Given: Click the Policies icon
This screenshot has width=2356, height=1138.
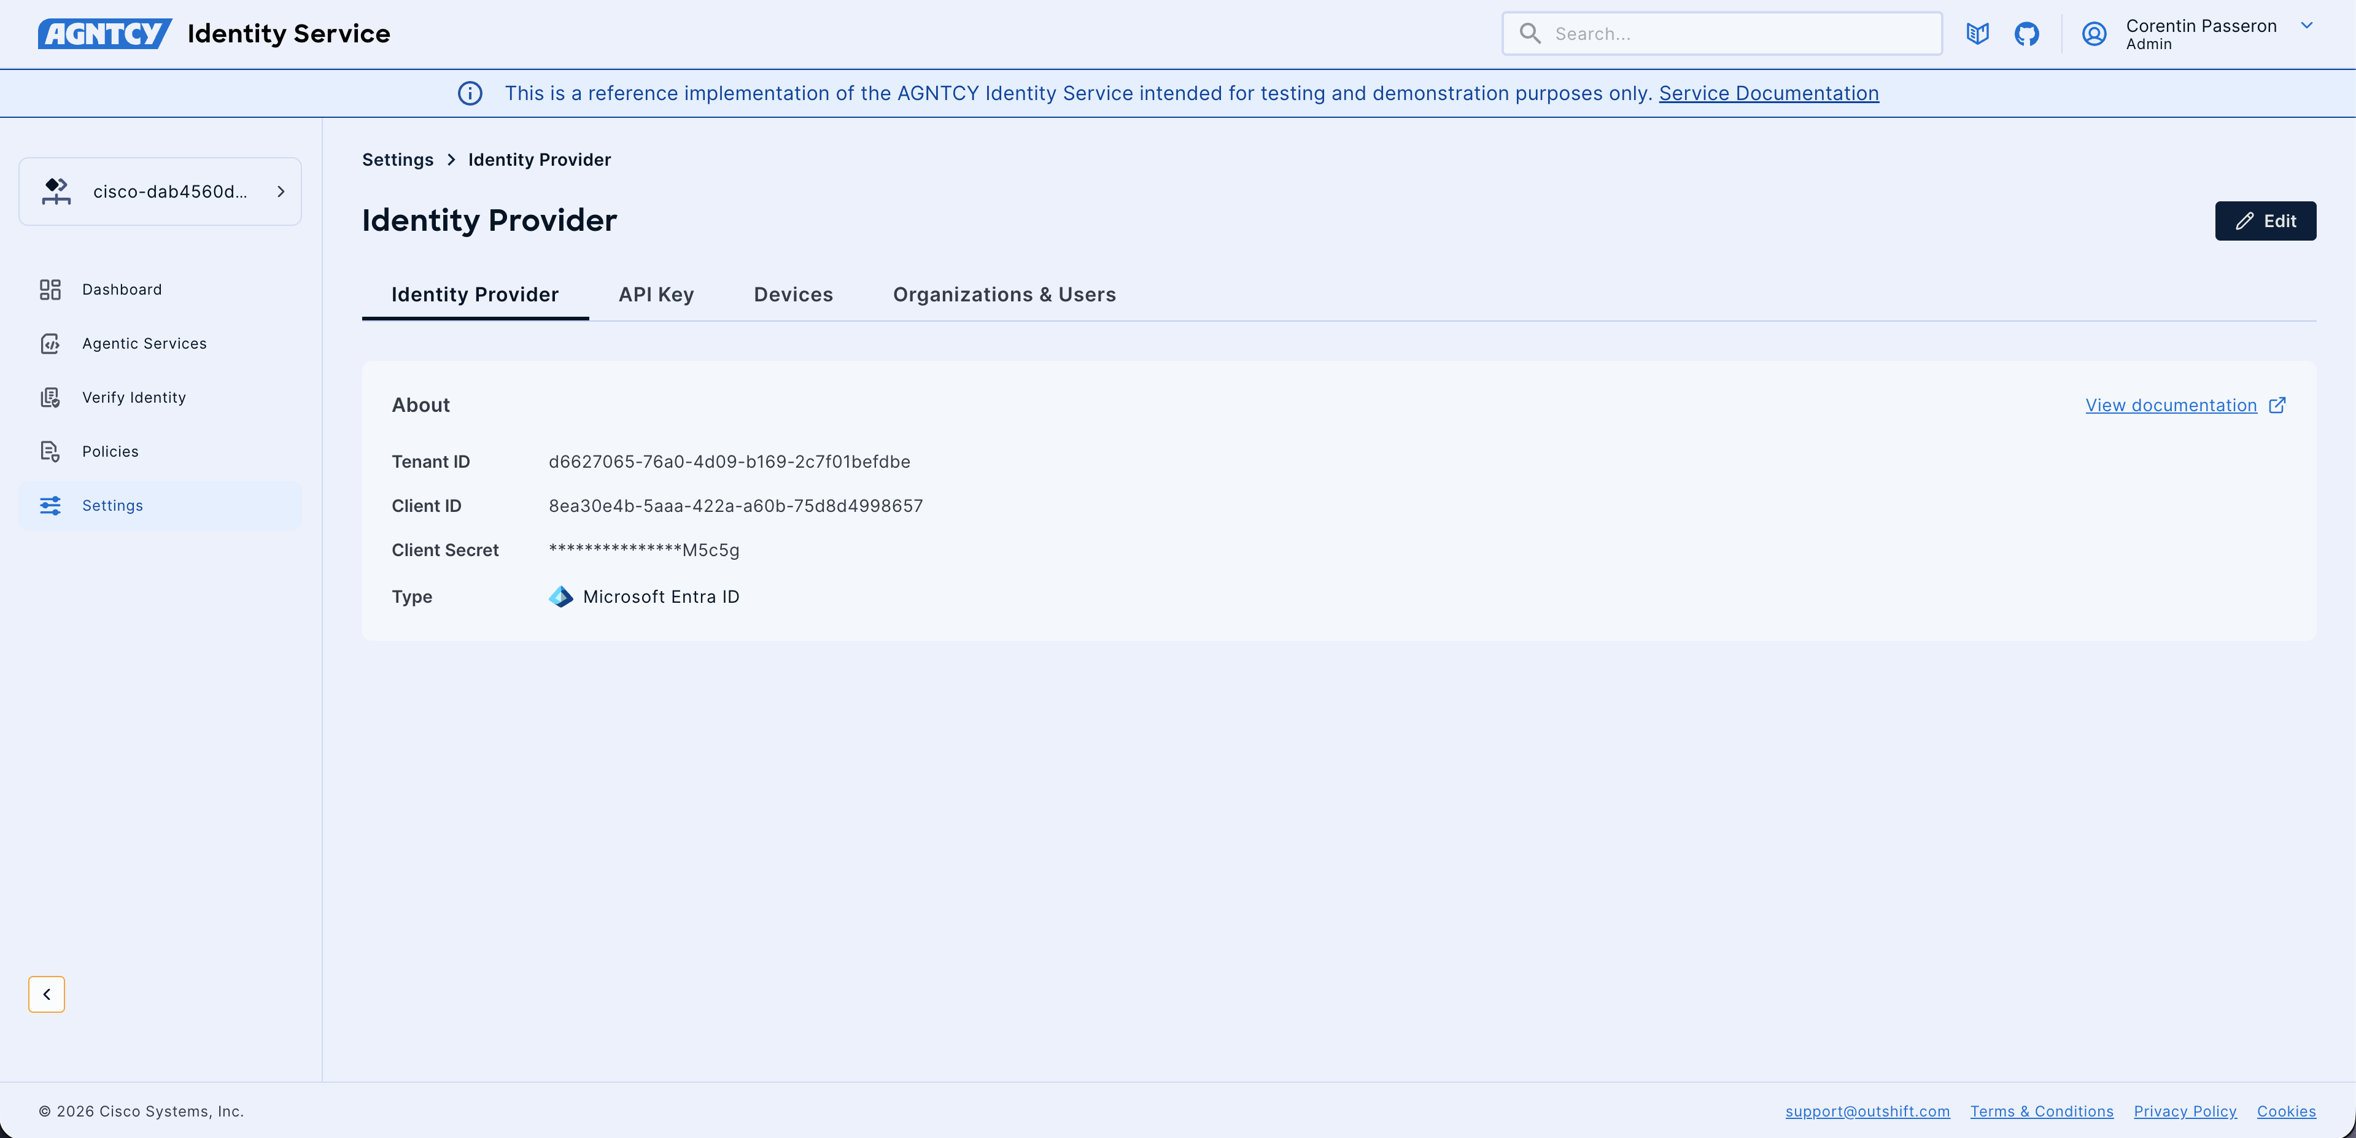Looking at the screenshot, I should [50, 452].
